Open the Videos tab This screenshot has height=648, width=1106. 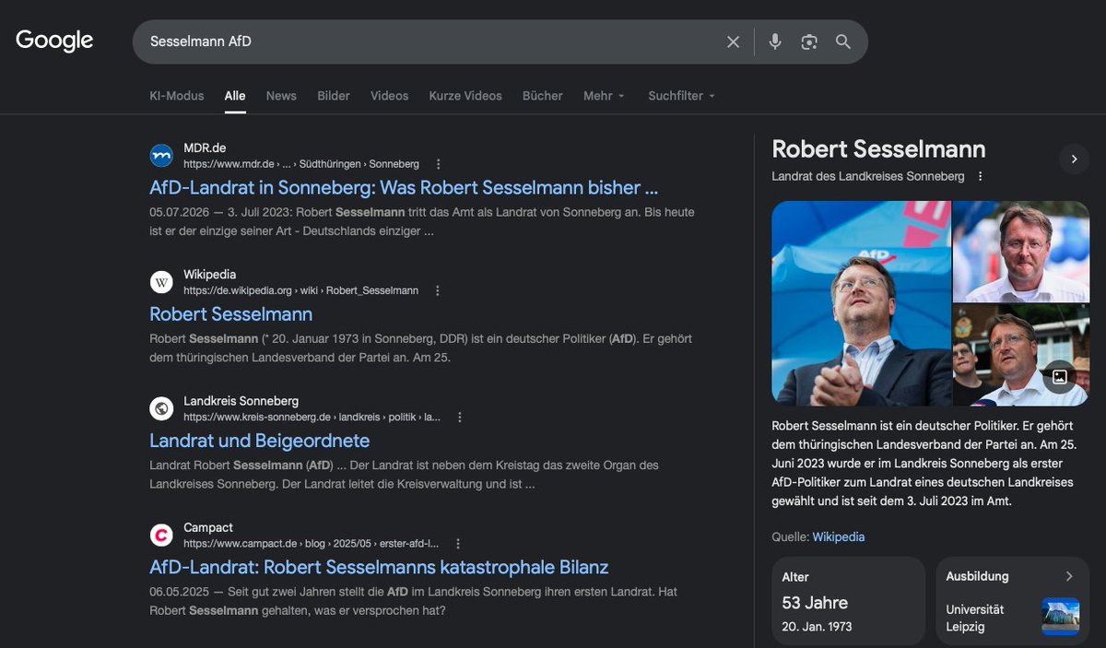click(389, 96)
